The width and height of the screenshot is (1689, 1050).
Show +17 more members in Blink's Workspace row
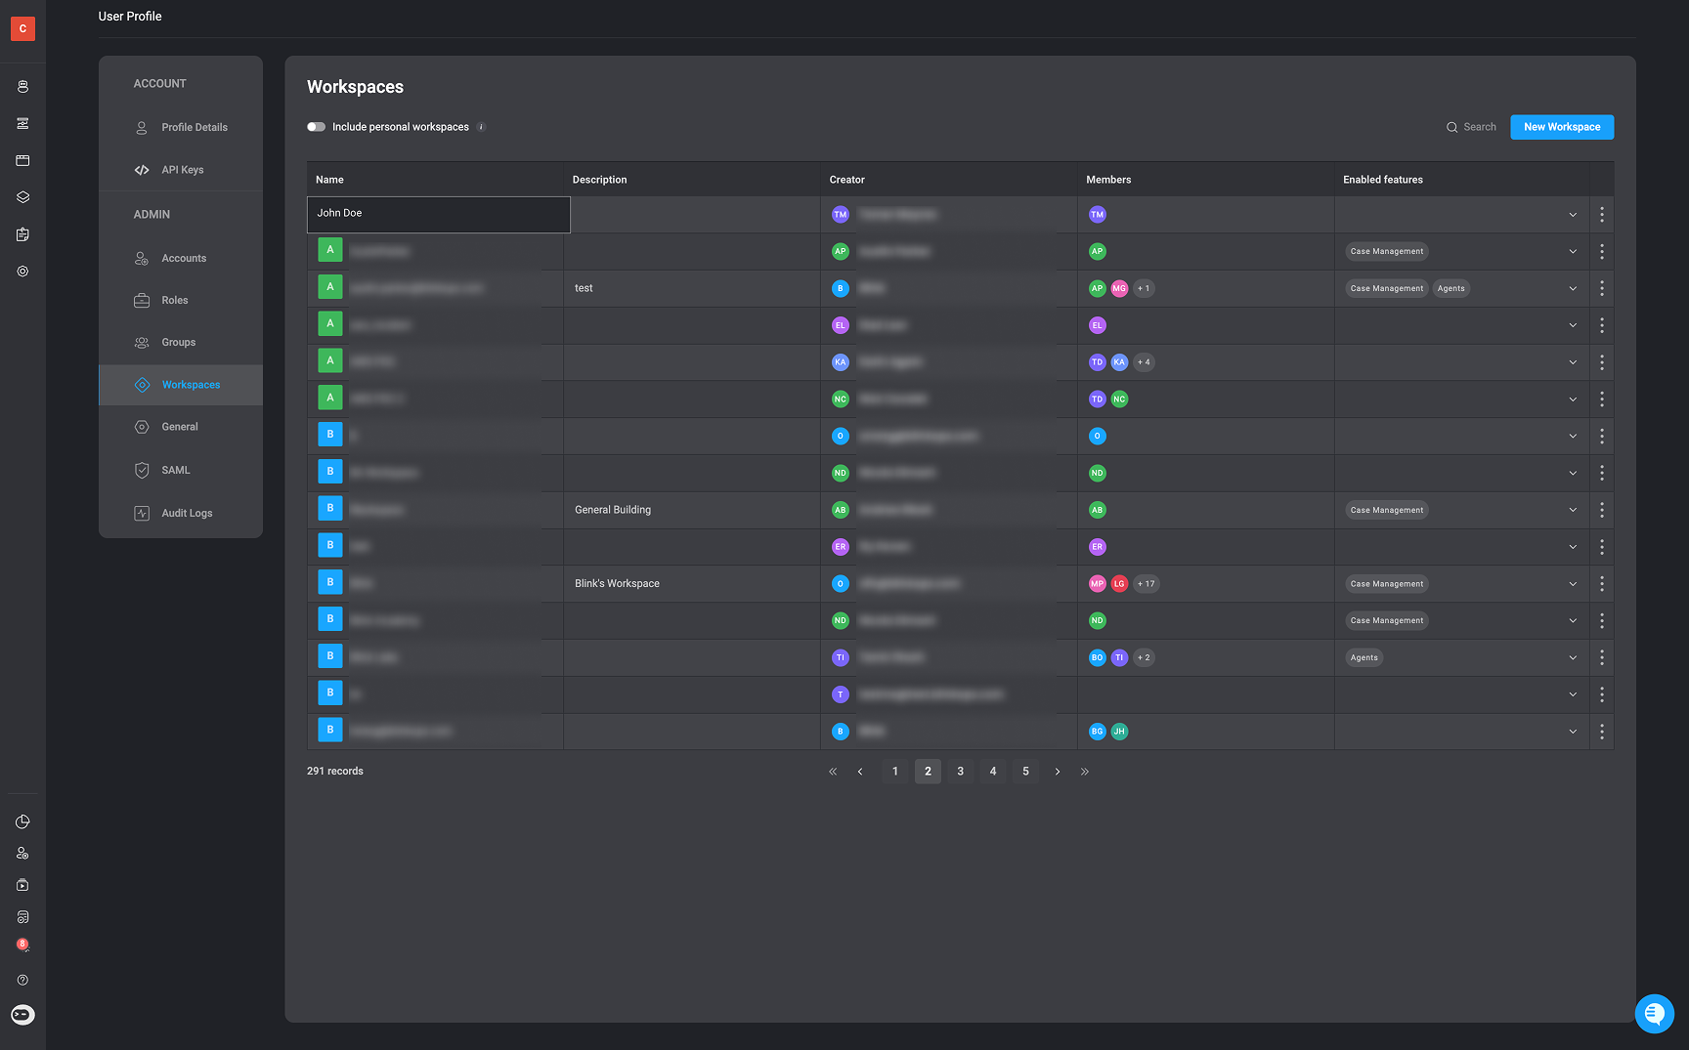click(x=1147, y=584)
